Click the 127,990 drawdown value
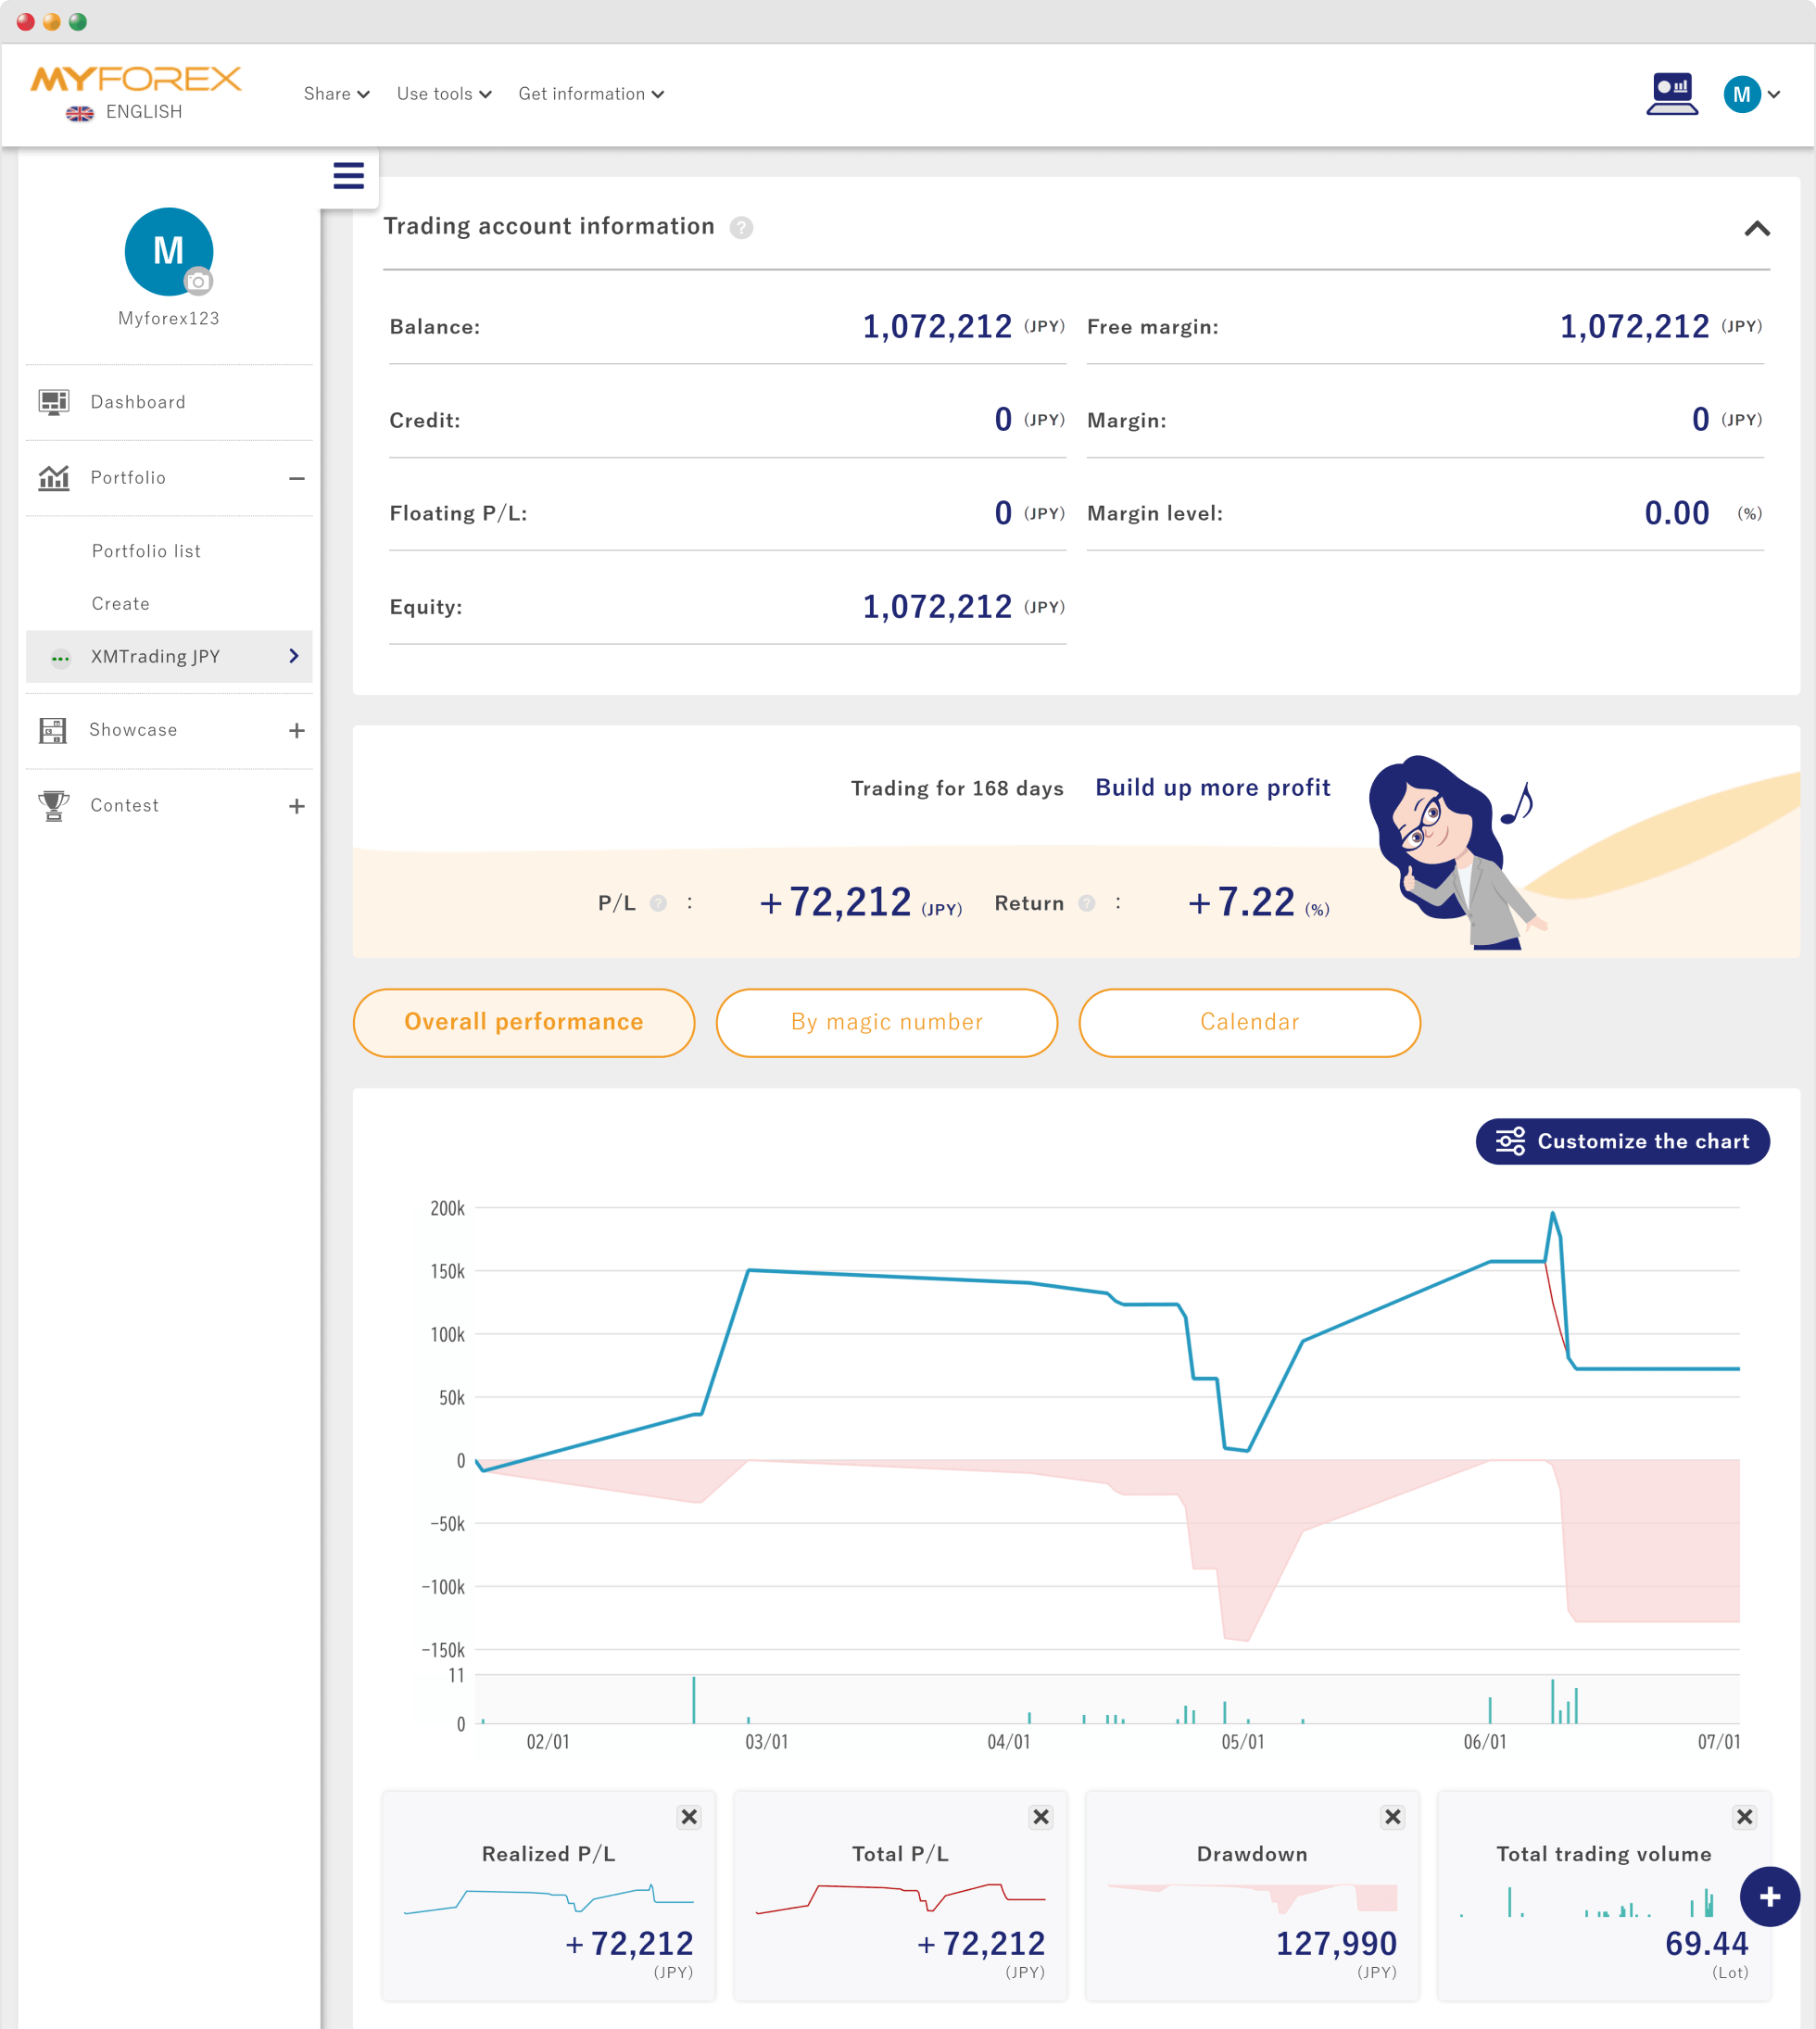The image size is (1816, 2029). click(1336, 1944)
